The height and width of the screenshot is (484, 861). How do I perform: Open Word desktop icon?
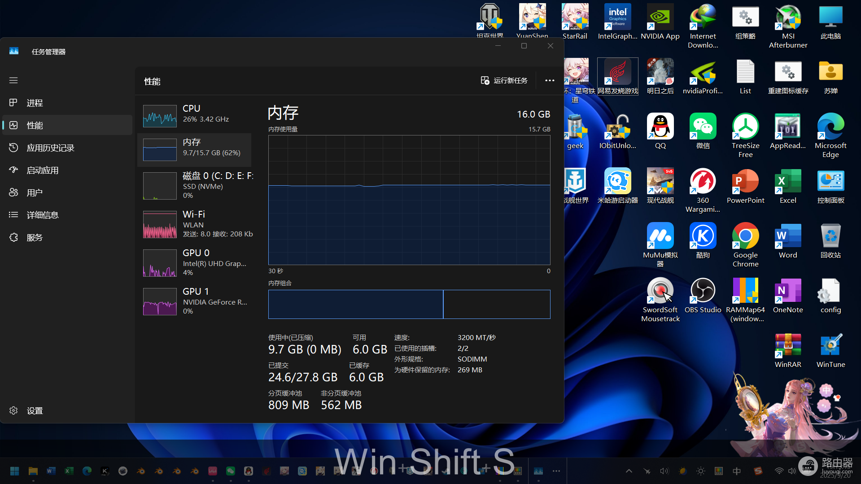[788, 241]
